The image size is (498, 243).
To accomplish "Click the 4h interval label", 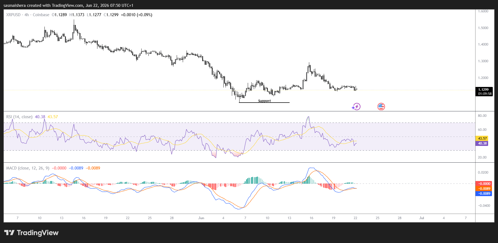I will tap(27, 15).
